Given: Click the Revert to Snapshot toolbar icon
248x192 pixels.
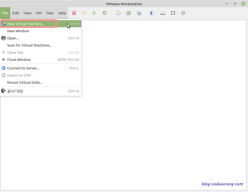Looking at the screenshot, I should 129,13.
